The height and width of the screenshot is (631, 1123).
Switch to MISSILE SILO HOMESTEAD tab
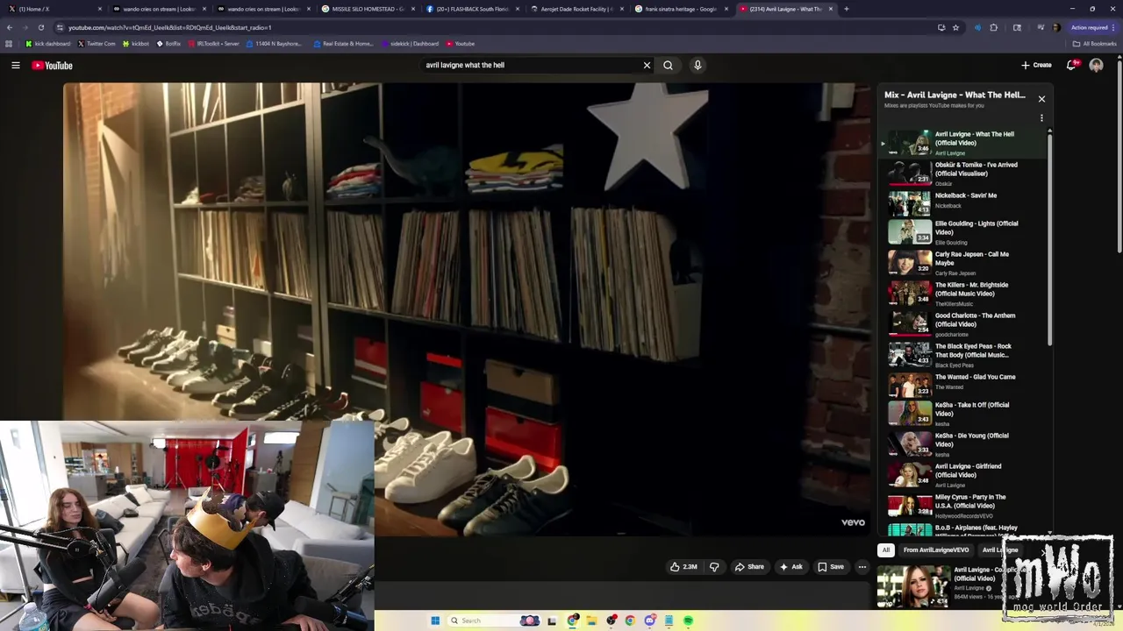(368, 9)
